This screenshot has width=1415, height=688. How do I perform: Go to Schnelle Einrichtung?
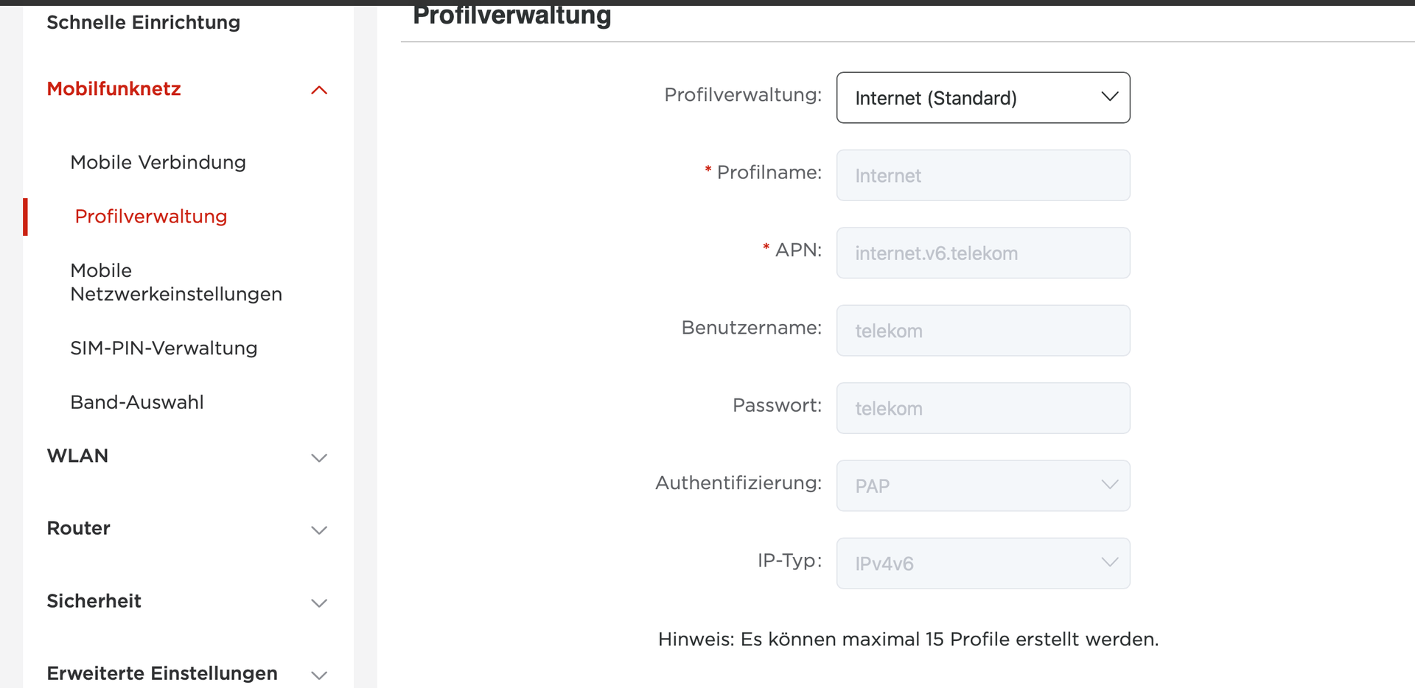tap(144, 22)
